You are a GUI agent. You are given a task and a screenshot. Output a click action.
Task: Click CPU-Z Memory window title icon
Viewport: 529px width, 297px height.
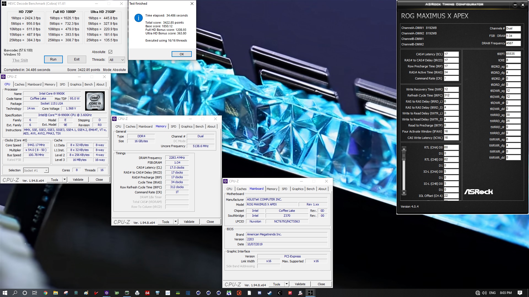(x=114, y=119)
